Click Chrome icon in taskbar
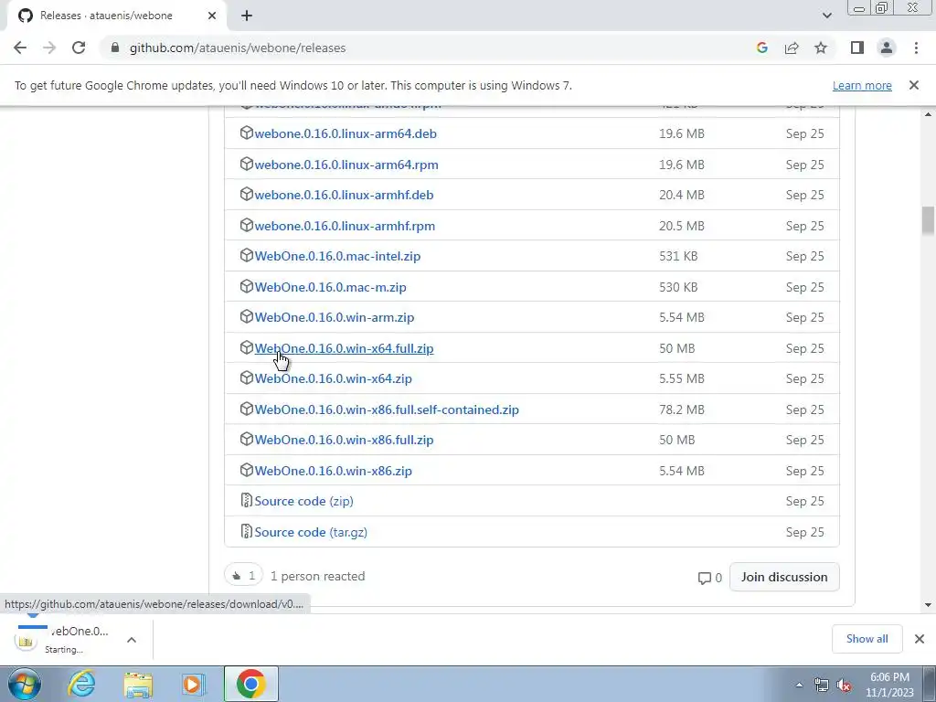 [250, 684]
